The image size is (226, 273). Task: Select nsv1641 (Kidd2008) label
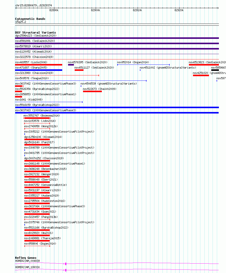tap(29, 100)
